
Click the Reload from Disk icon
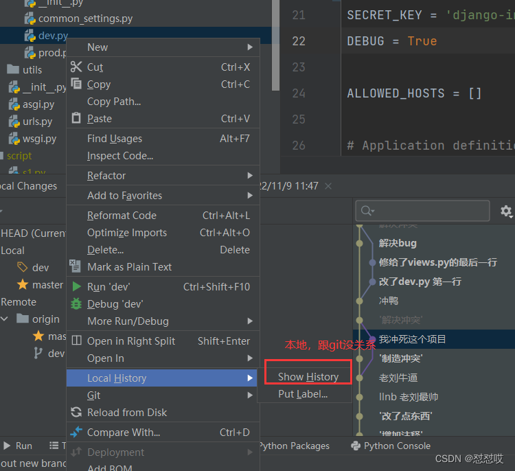pos(76,412)
